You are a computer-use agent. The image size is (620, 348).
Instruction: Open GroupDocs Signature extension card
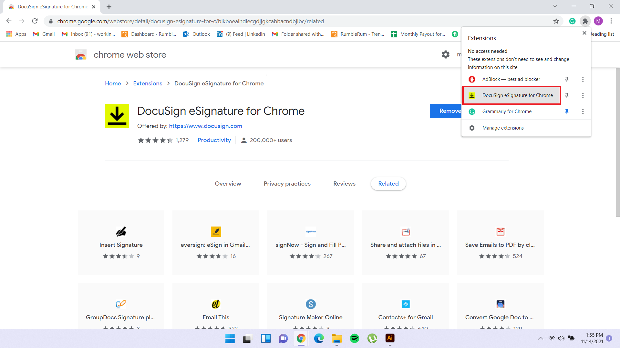(121, 306)
